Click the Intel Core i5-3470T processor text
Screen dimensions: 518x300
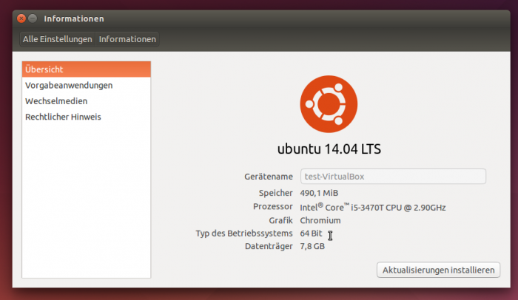pos(372,207)
